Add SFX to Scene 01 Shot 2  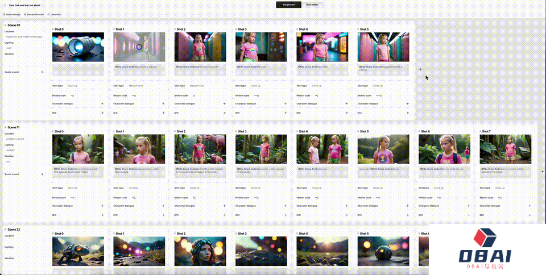[225, 113]
